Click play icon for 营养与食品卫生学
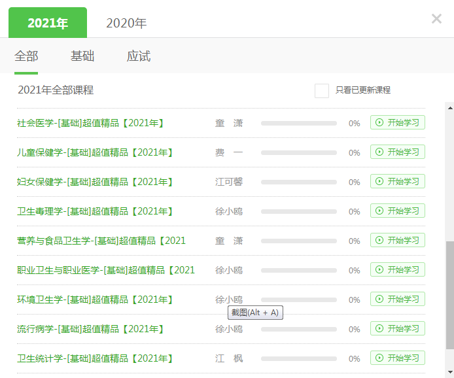The height and width of the screenshot is (378, 454). 379,241
